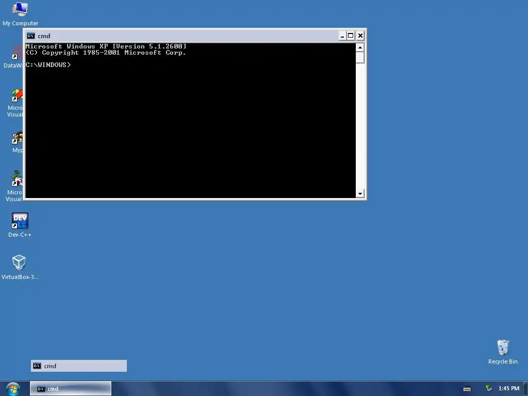Click the scroll up arrow in cmd window

pyautogui.click(x=360, y=47)
